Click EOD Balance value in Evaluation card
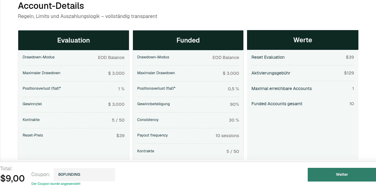 pos(111,57)
